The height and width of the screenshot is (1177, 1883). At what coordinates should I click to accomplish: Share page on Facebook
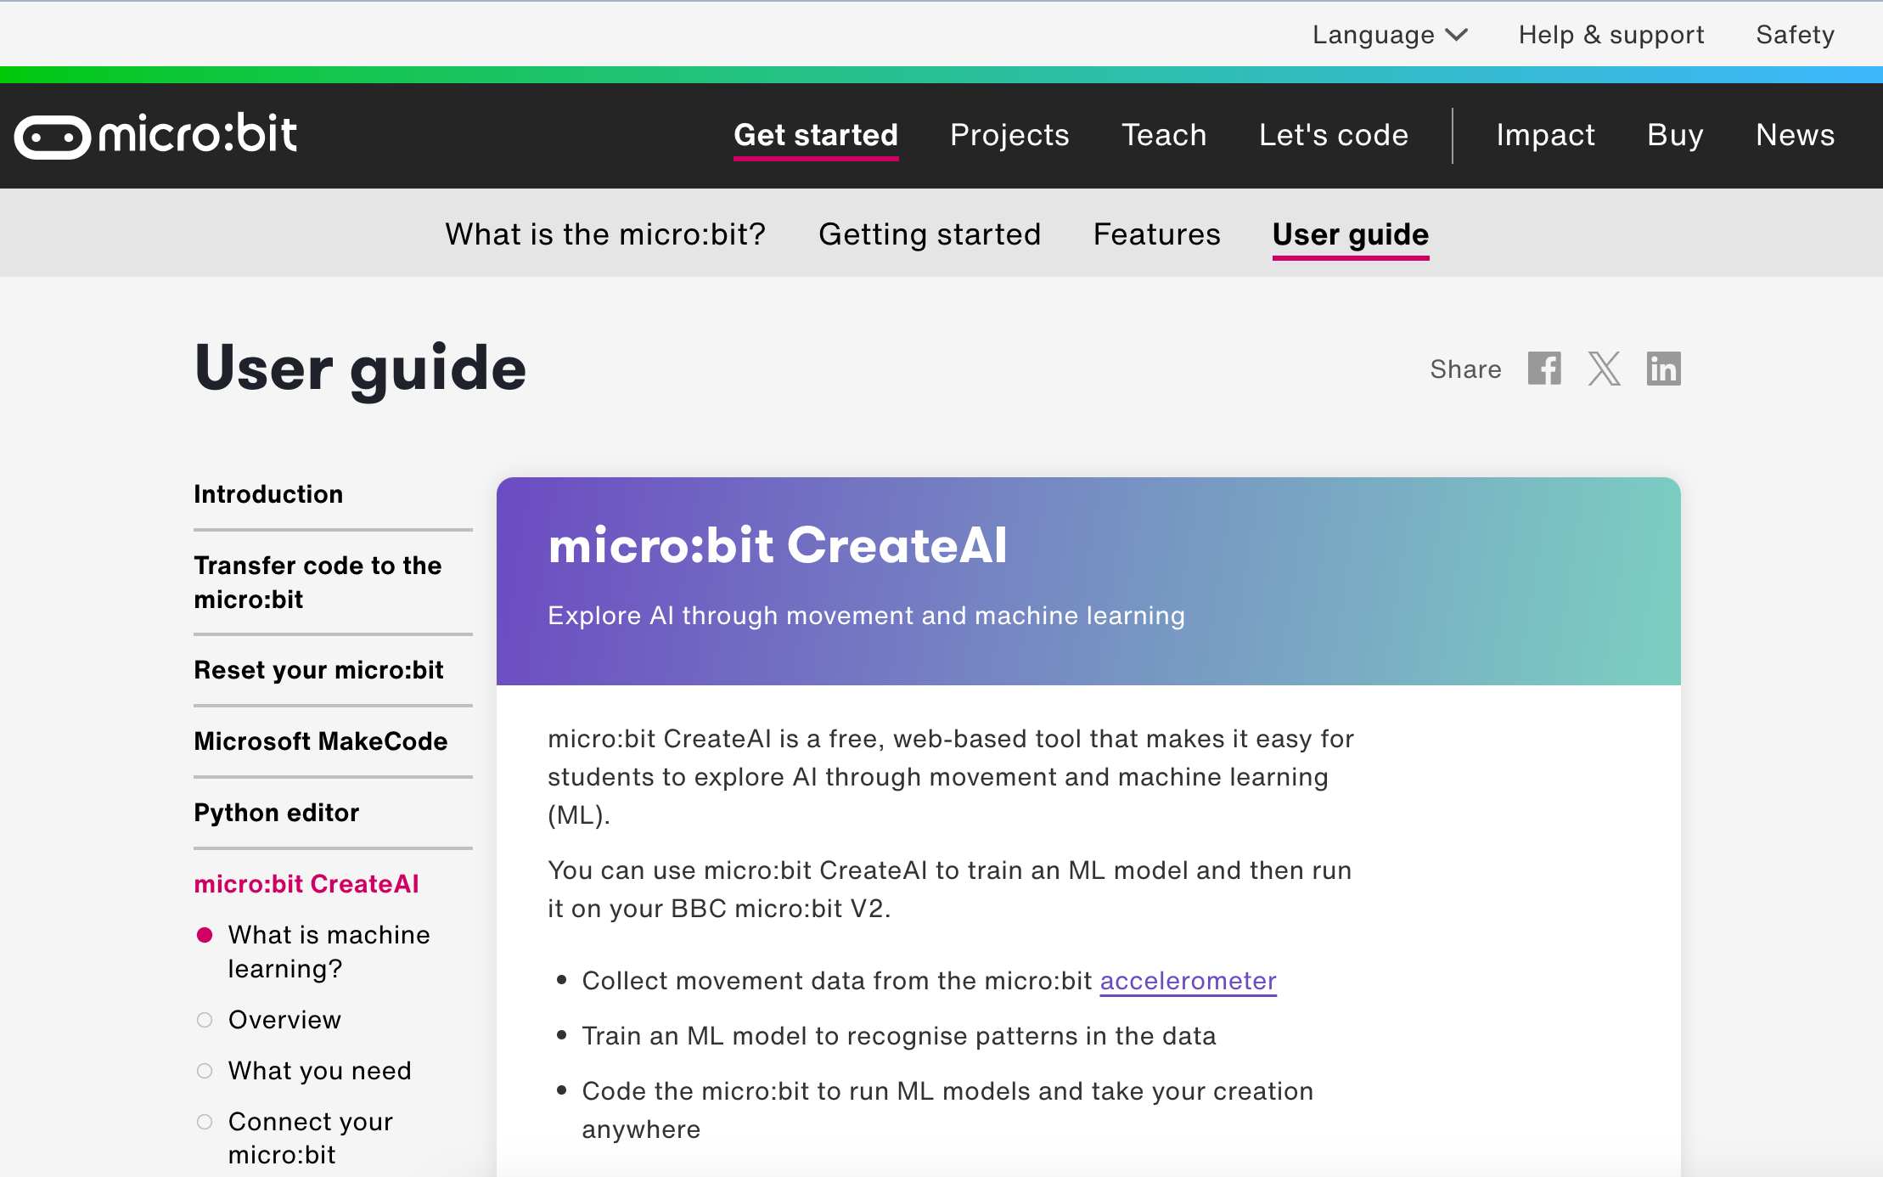click(x=1544, y=369)
